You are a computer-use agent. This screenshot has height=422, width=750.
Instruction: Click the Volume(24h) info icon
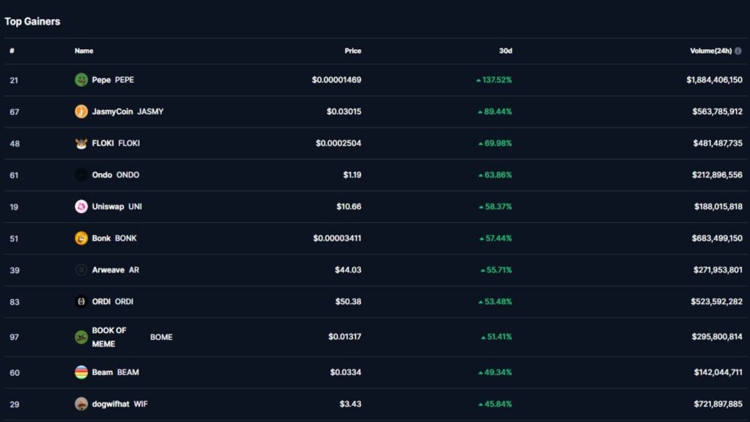738,51
